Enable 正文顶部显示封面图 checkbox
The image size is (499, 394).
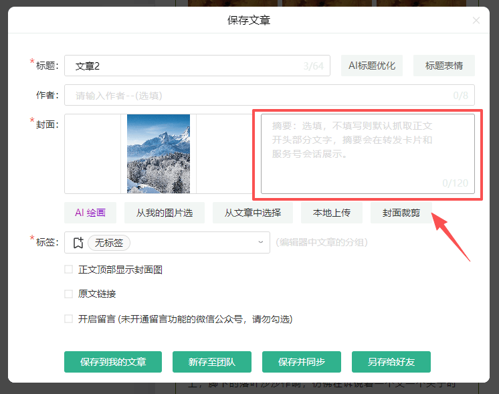68,270
